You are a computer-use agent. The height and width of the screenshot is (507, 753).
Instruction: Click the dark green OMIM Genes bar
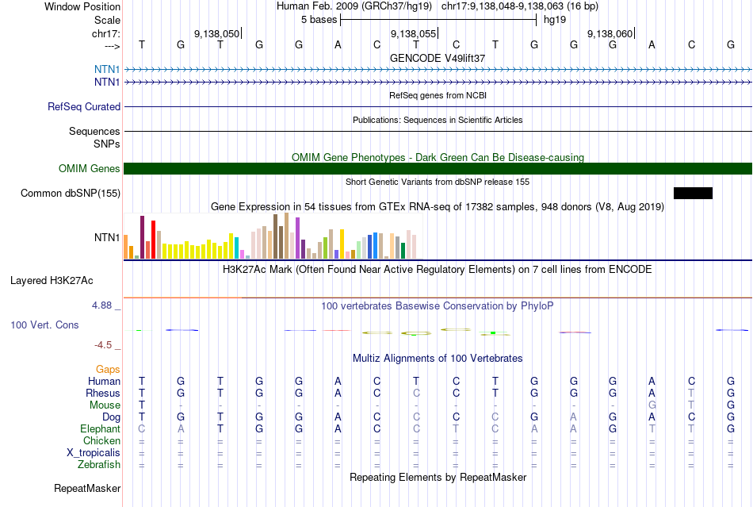(438, 169)
